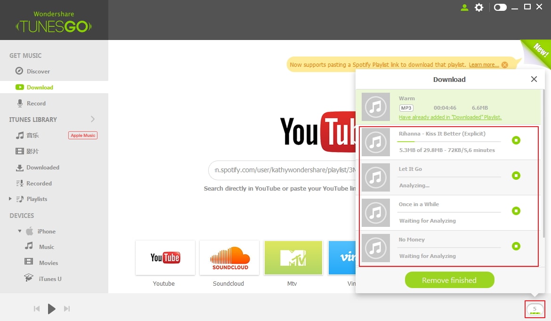Stop the Let It Go download
The height and width of the screenshot is (321, 551).
tap(516, 176)
